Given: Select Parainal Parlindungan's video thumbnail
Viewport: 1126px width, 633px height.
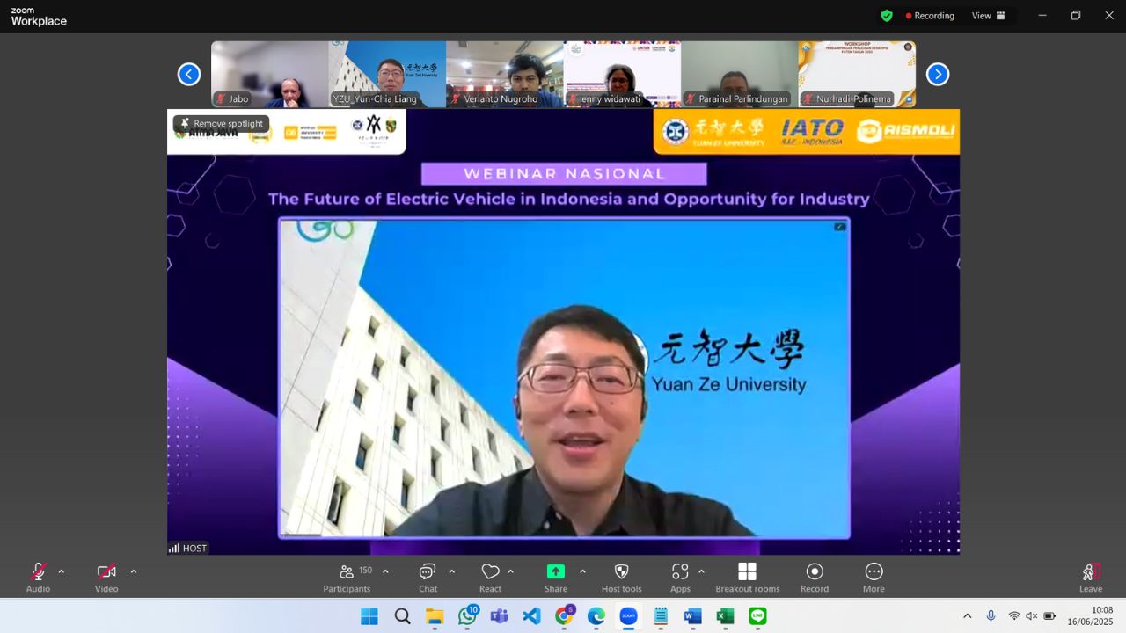Looking at the screenshot, I should (x=740, y=74).
